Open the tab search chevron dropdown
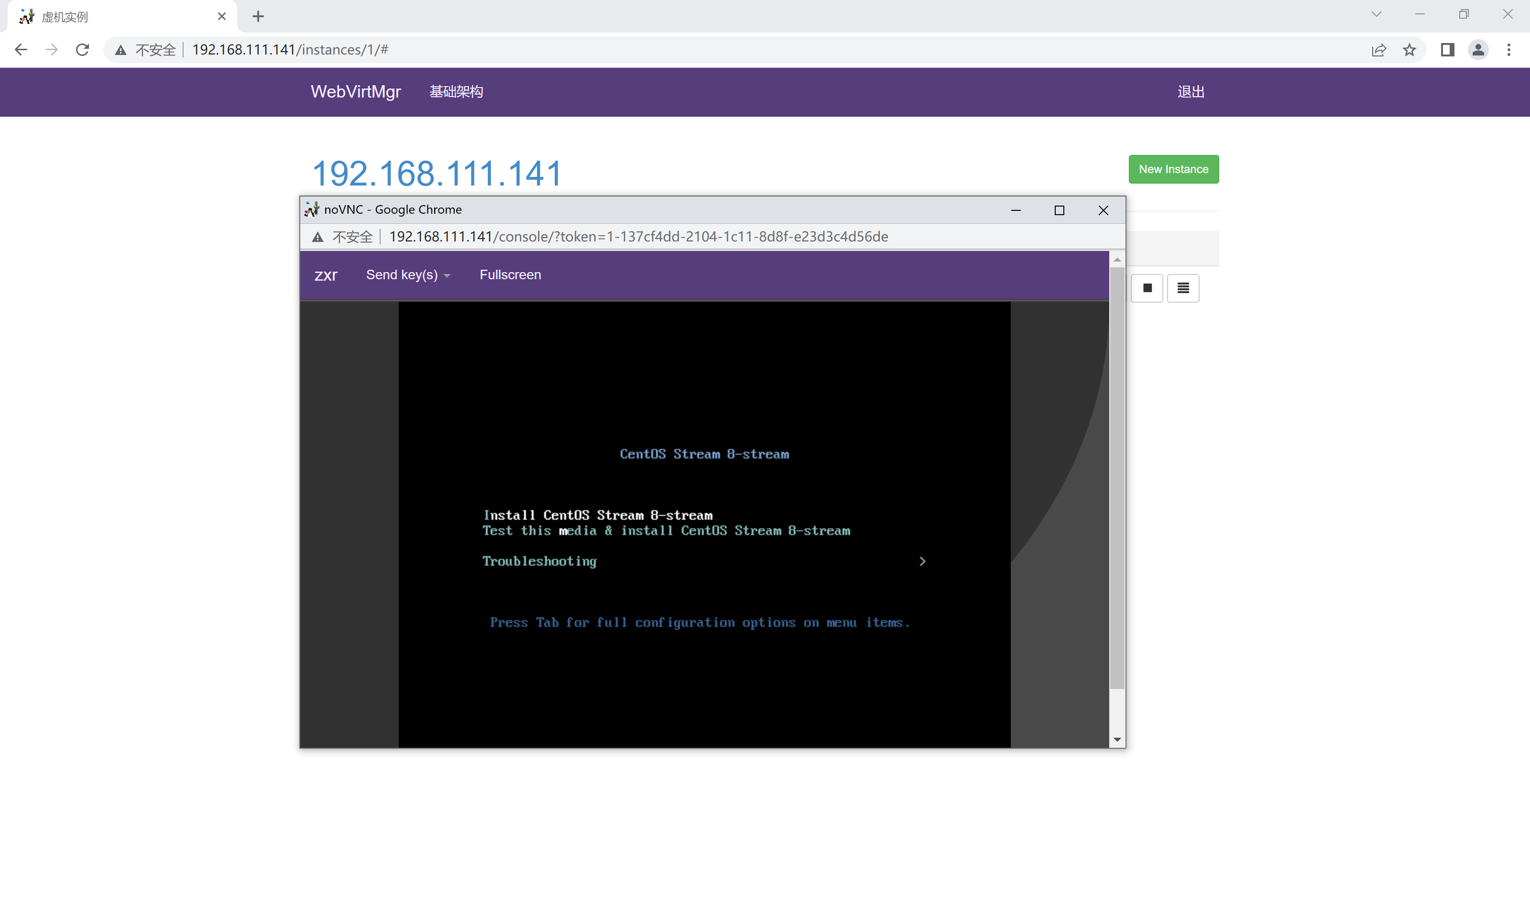This screenshot has width=1530, height=918. coord(1376,14)
